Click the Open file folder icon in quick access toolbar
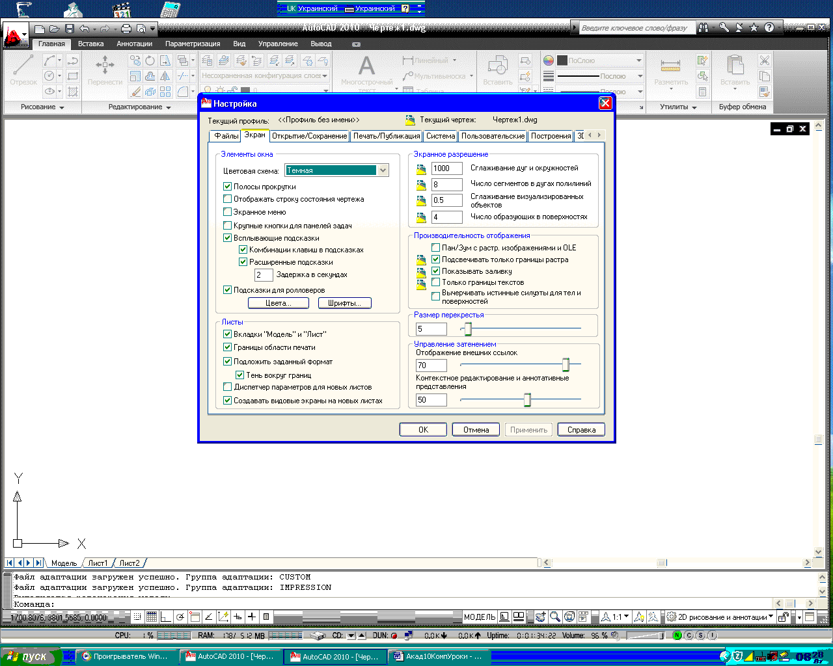833x666 pixels. (x=55, y=29)
